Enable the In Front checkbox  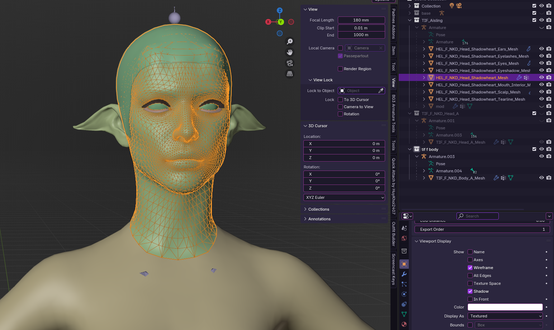[x=470, y=299]
